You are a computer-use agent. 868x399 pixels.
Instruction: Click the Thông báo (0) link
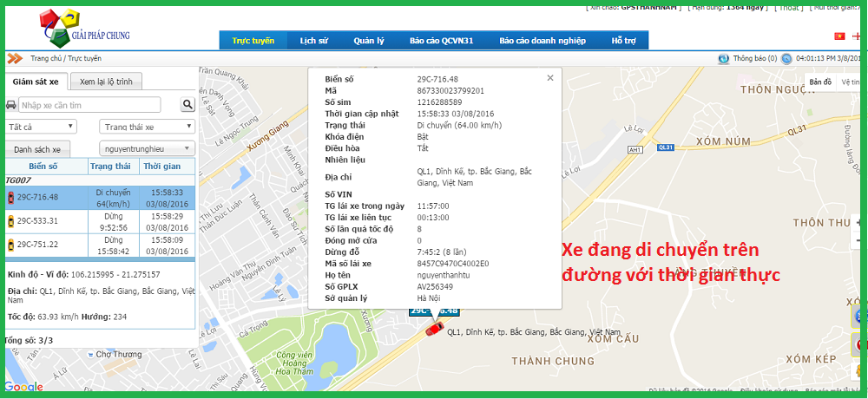coord(755,58)
